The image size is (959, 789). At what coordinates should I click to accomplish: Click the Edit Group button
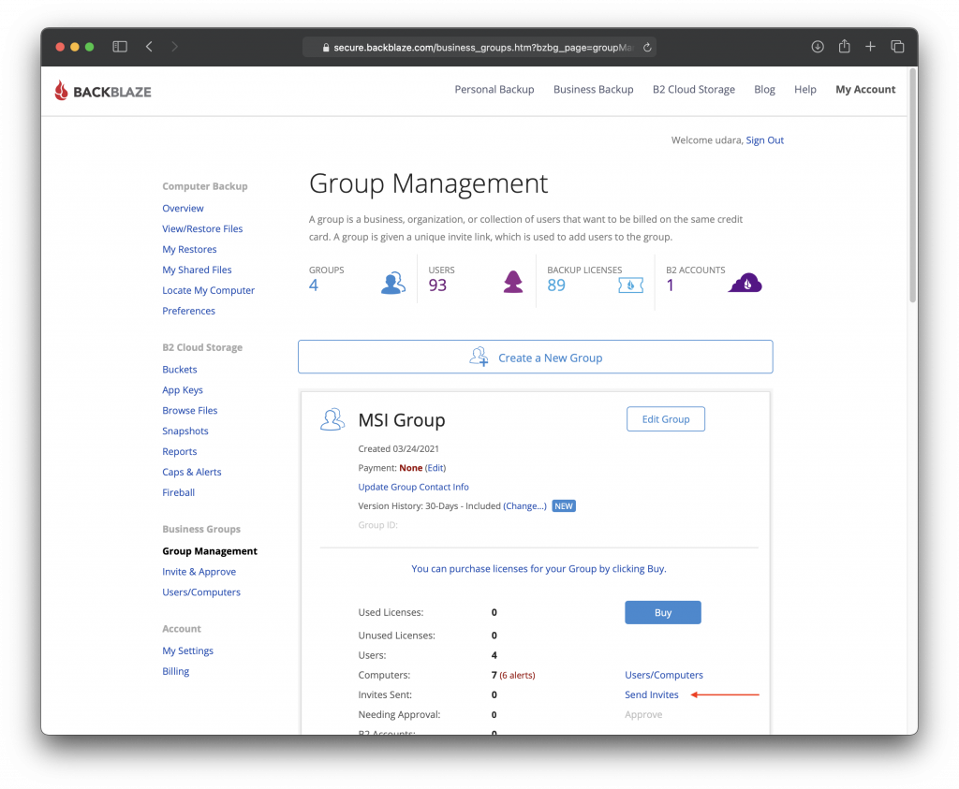[666, 419]
